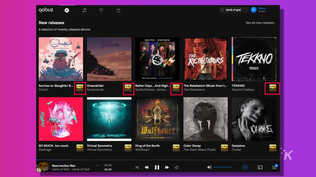This screenshot has height=177, width=316.
Task: Open more options for Resurrection Man
Action: click(97, 165)
